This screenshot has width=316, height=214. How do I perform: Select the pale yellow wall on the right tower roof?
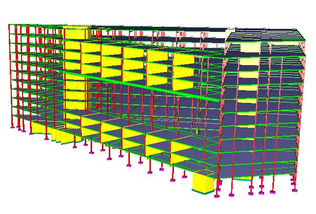249,48
